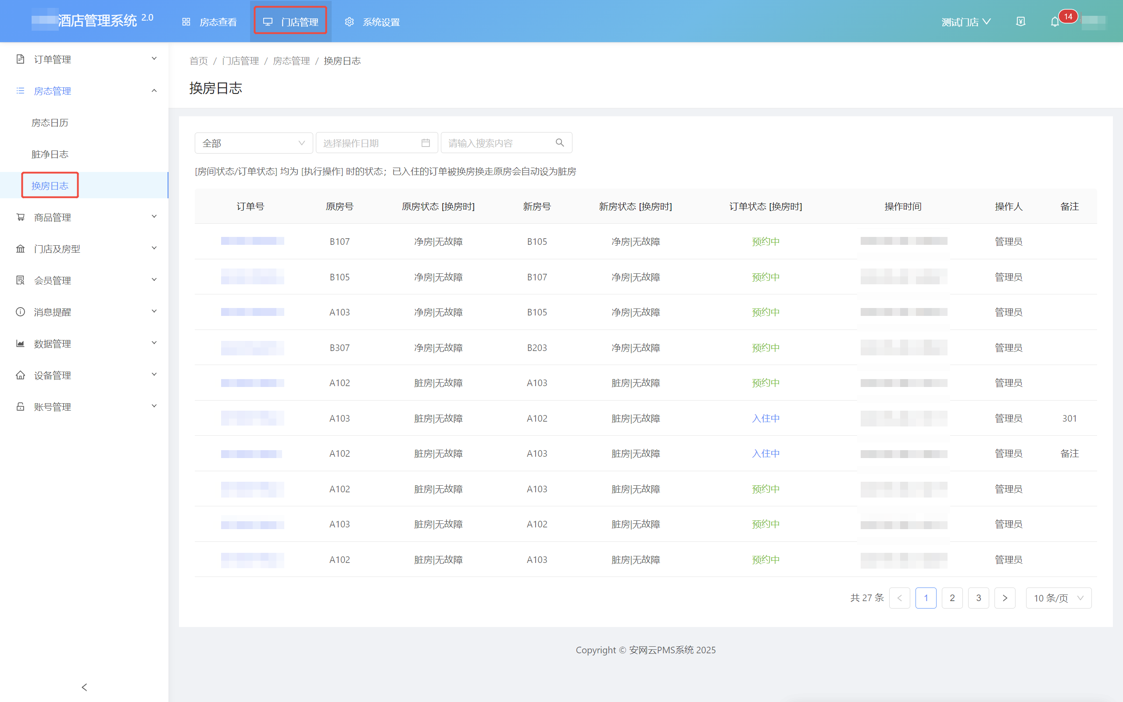Click the user avatar in header
This screenshot has width=1123, height=702.
[1094, 22]
